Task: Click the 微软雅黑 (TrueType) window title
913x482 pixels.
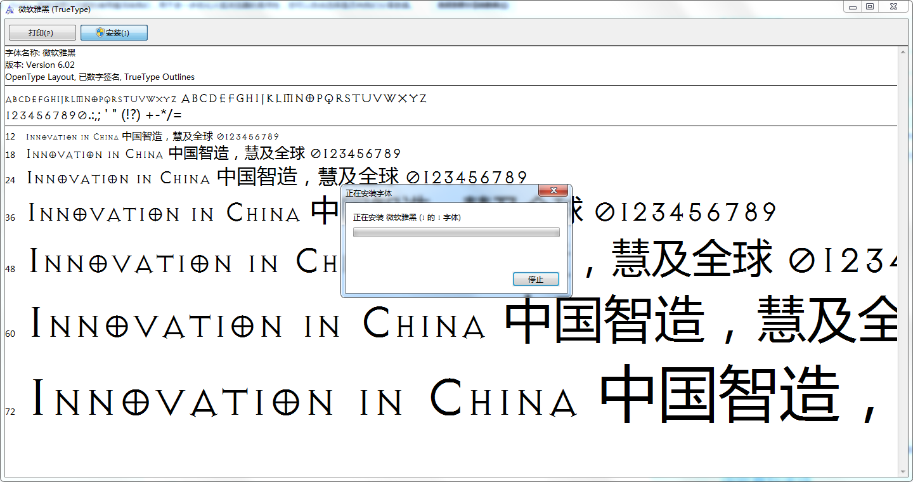Action: click(x=55, y=9)
